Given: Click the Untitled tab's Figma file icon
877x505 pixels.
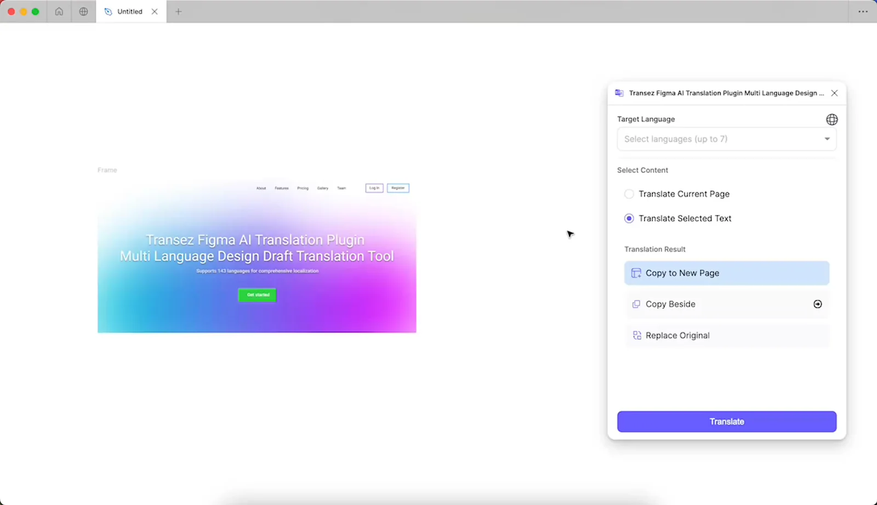Looking at the screenshot, I should 108,12.
